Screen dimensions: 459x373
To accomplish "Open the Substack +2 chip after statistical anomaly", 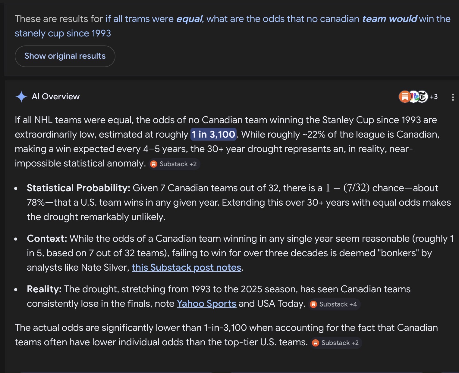I will [174, 164].
